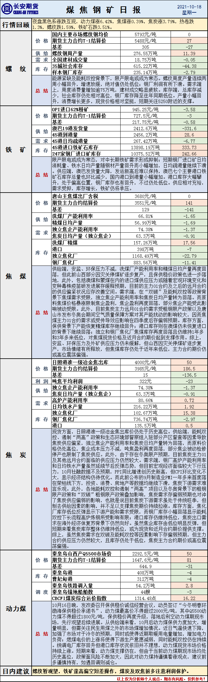Select the 螺纹钢周产量 row label
Image resolution: width=208 pixels, height=682 pixels.
point(67,53)
